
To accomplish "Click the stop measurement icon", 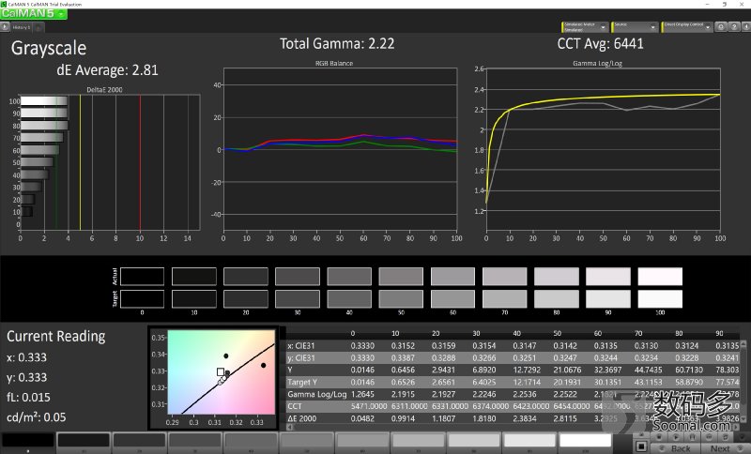I will [659, 437].
